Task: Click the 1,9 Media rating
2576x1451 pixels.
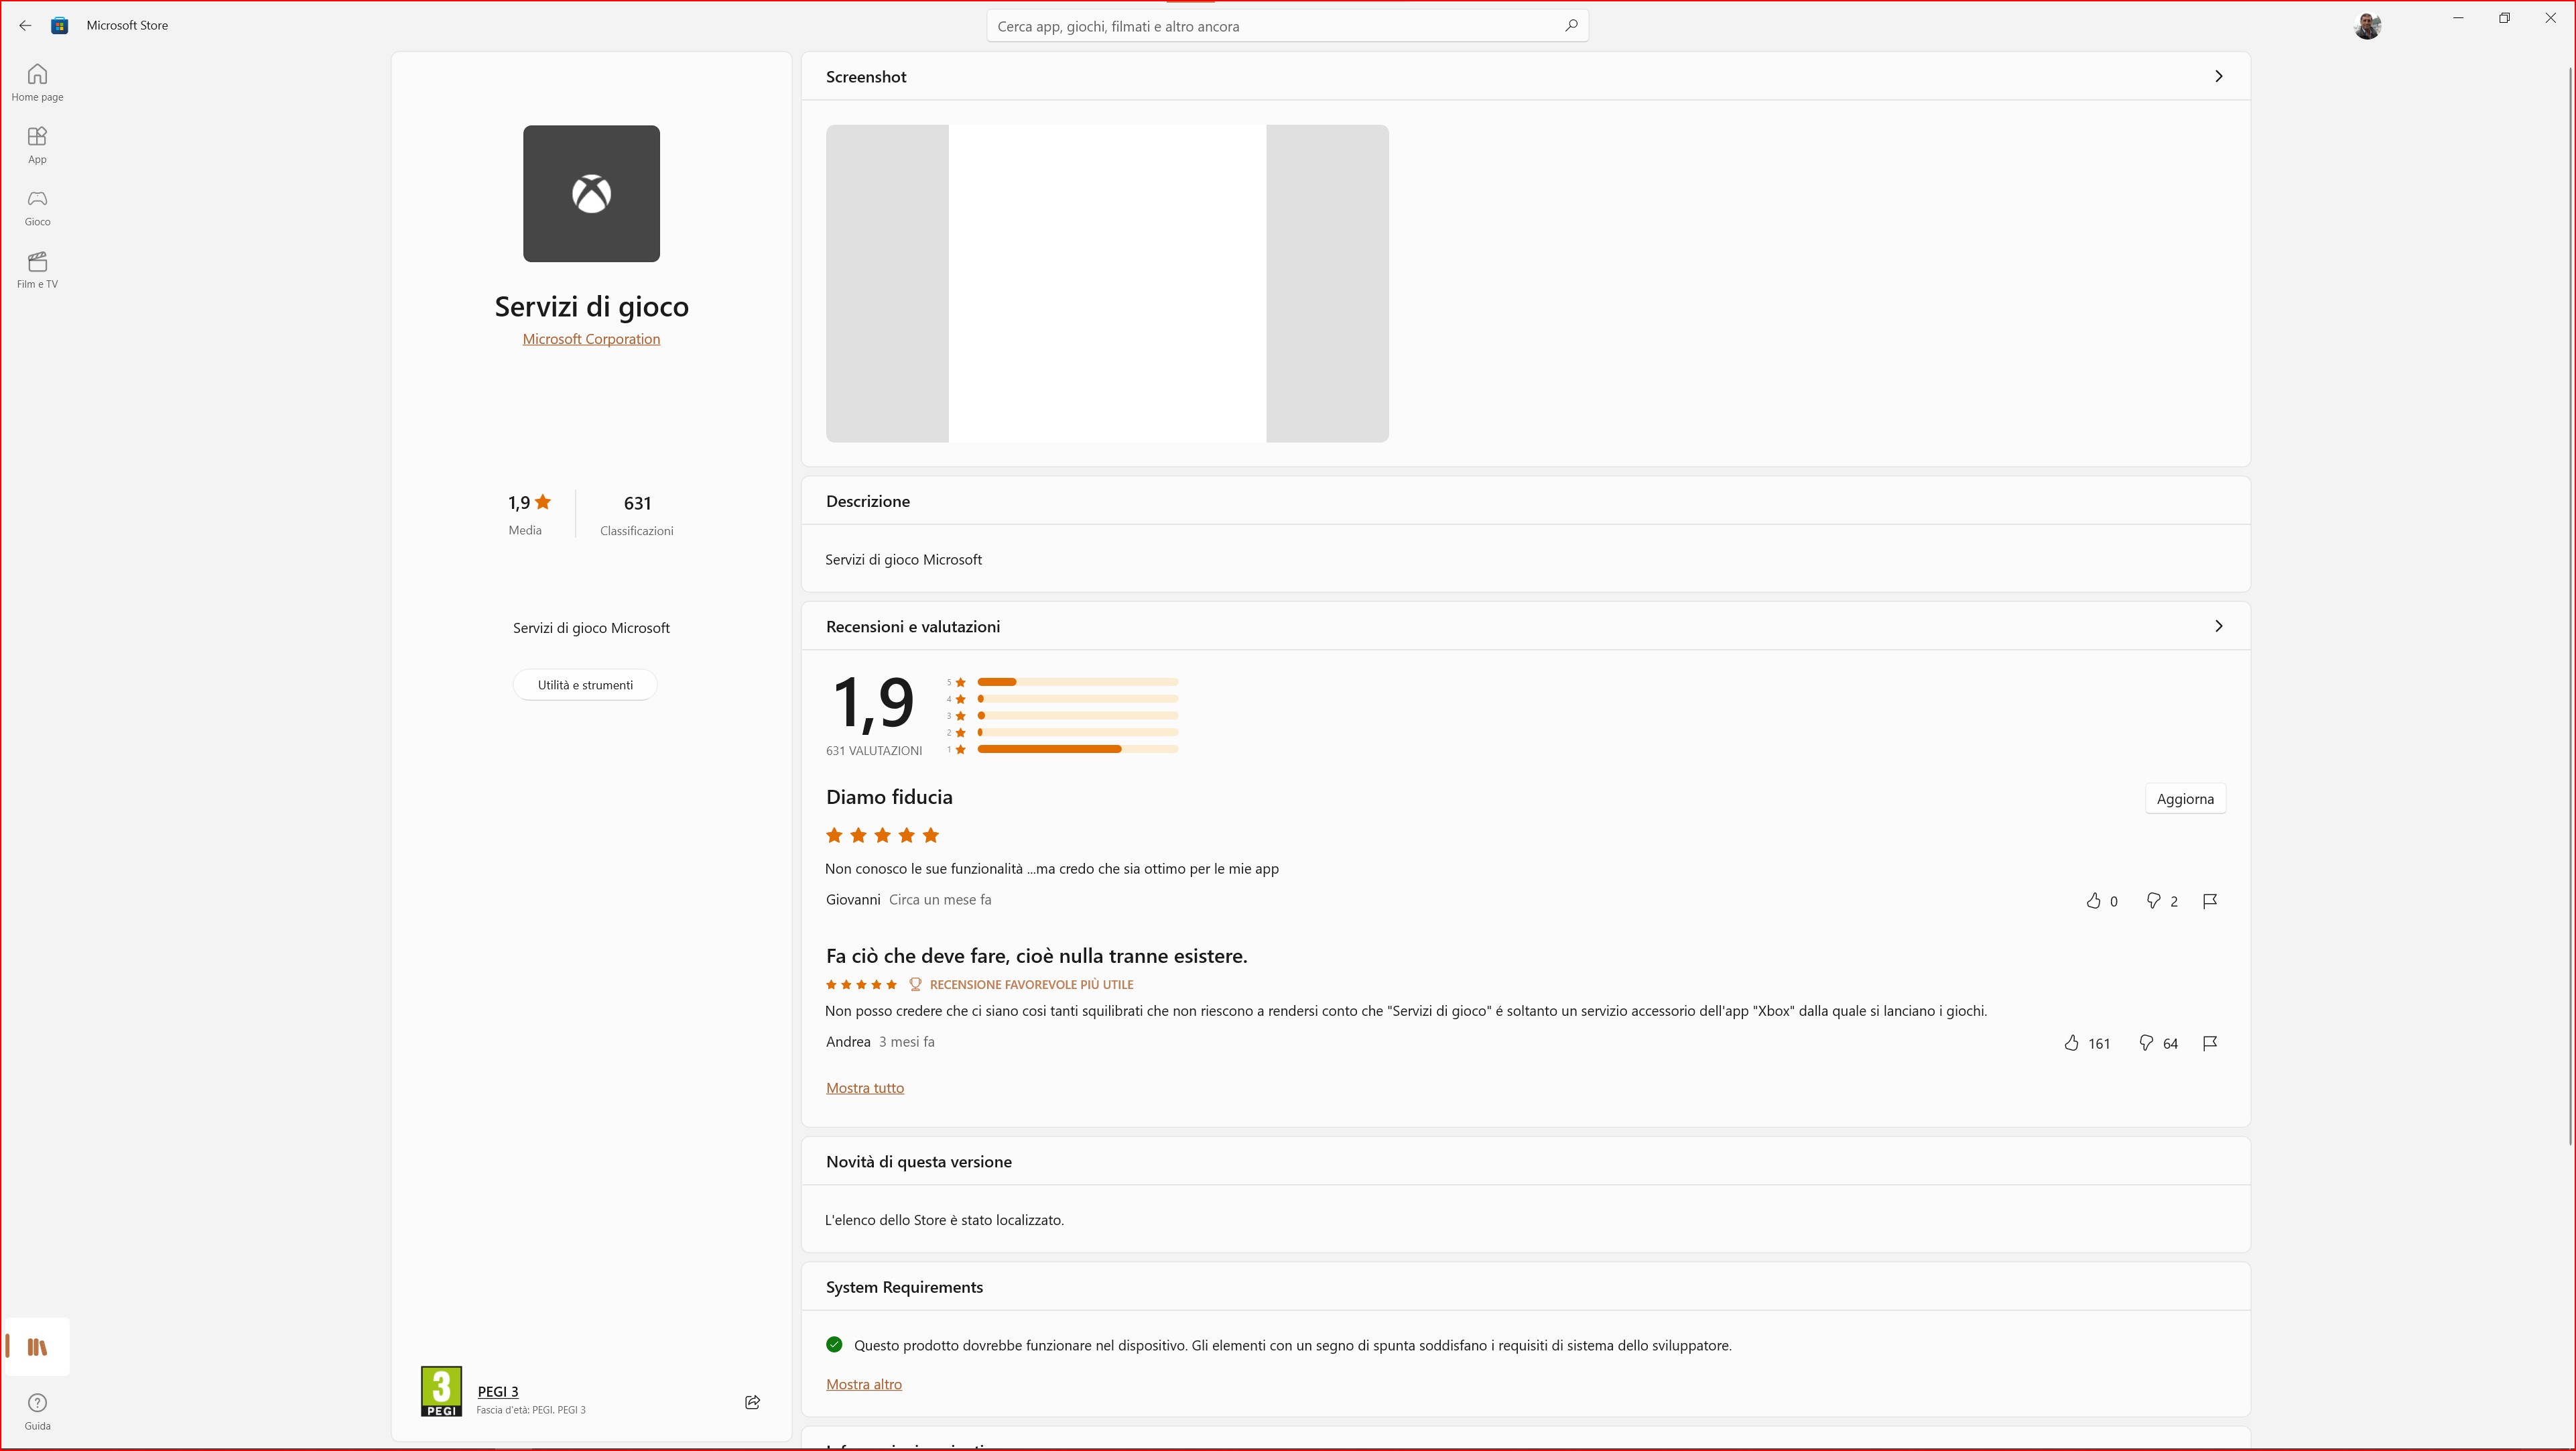Action: [529, 514]
